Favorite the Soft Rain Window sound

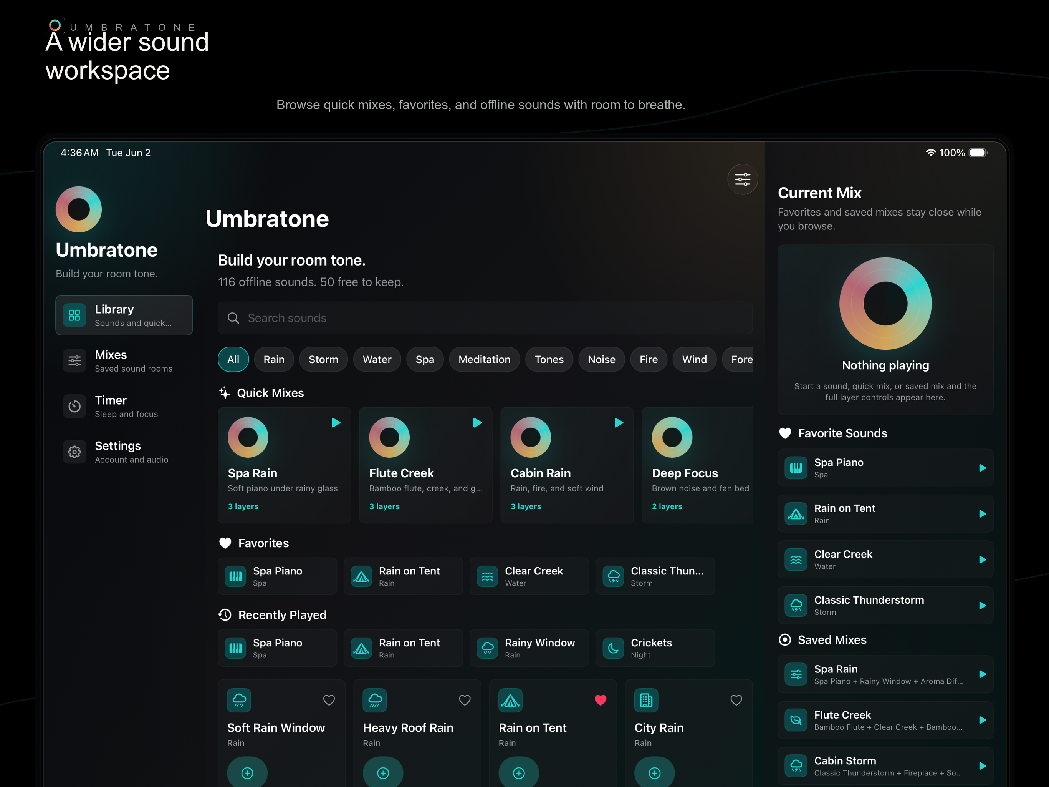[329, 700]
